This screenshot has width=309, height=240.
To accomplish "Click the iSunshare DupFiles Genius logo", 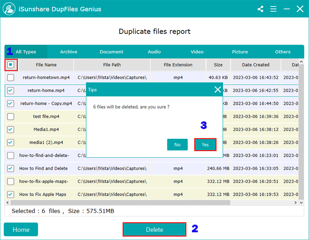I will point(8,9).
